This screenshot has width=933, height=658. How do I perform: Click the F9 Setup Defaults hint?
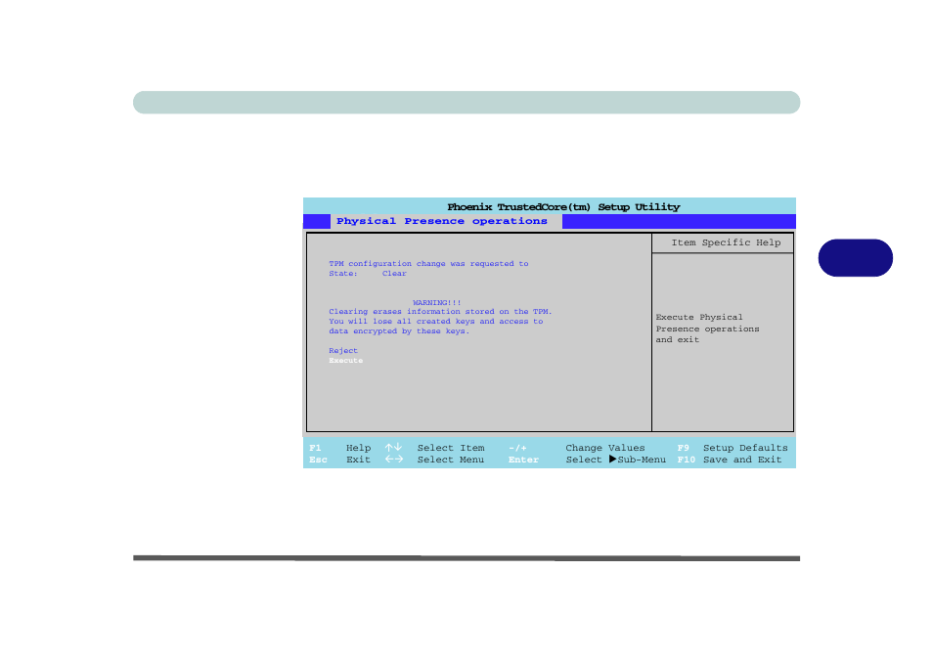click(x=732, y=448)
